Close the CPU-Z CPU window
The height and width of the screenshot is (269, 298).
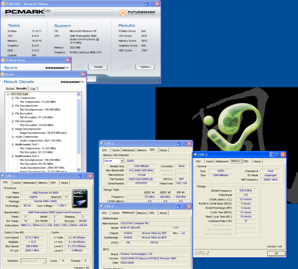[x=91, y=176]
